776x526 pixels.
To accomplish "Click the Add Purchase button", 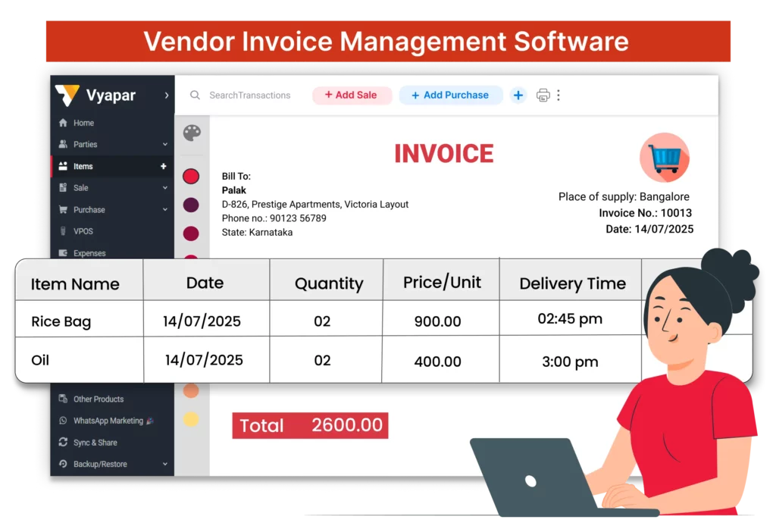I will click(450, 95).
